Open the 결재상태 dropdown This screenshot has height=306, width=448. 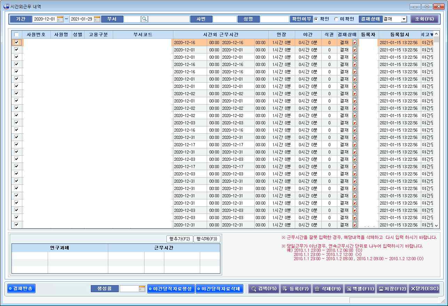tap(403, 19)
